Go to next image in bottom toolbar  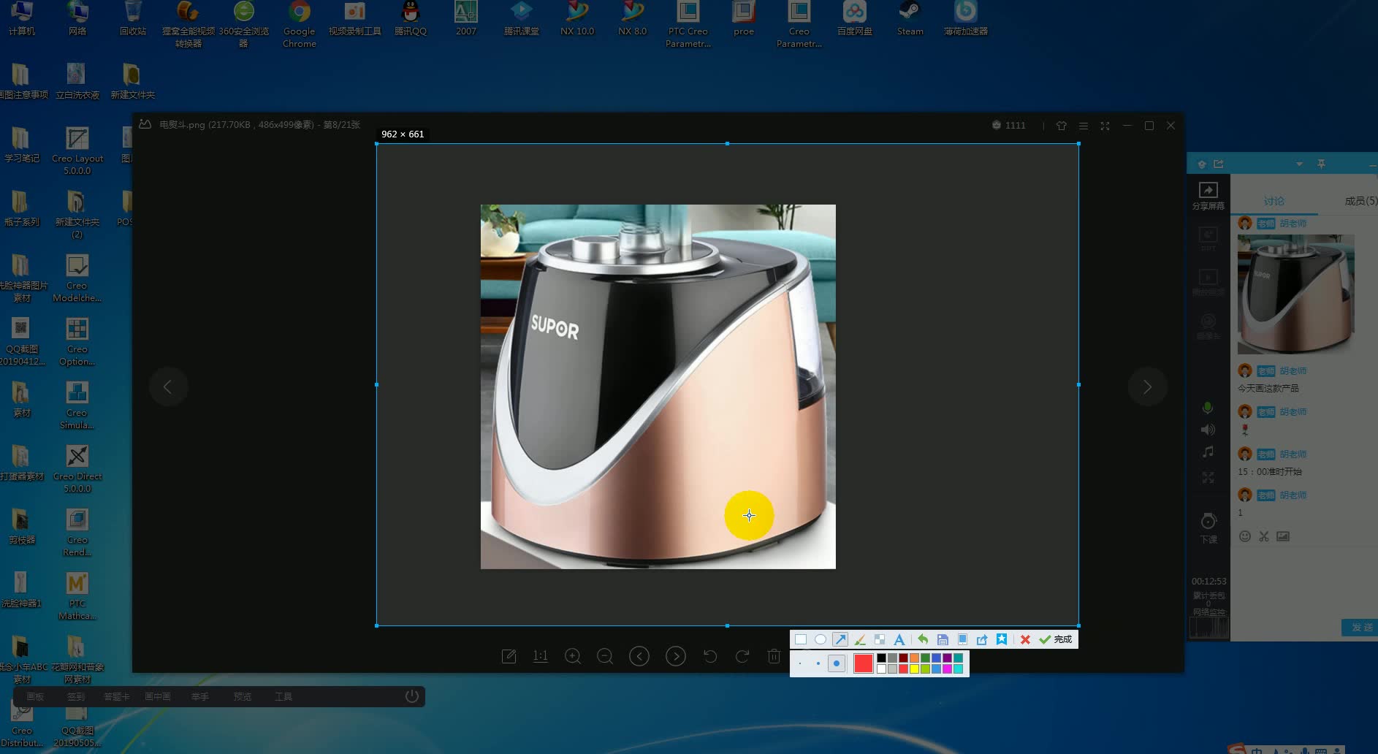pos(676,656)
